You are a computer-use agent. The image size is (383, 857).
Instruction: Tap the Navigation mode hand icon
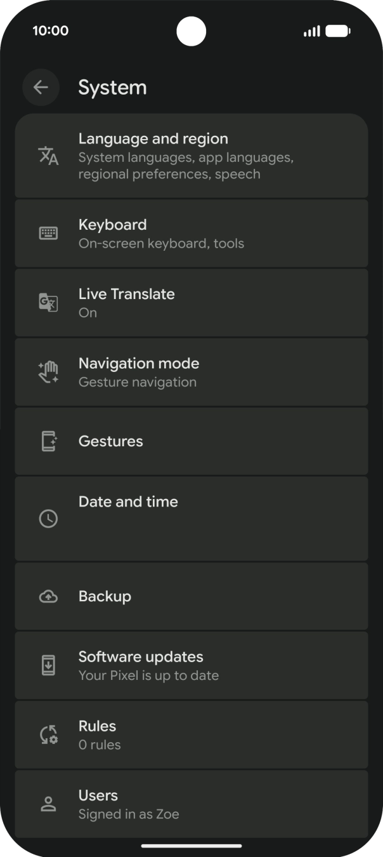coord(48,373)
